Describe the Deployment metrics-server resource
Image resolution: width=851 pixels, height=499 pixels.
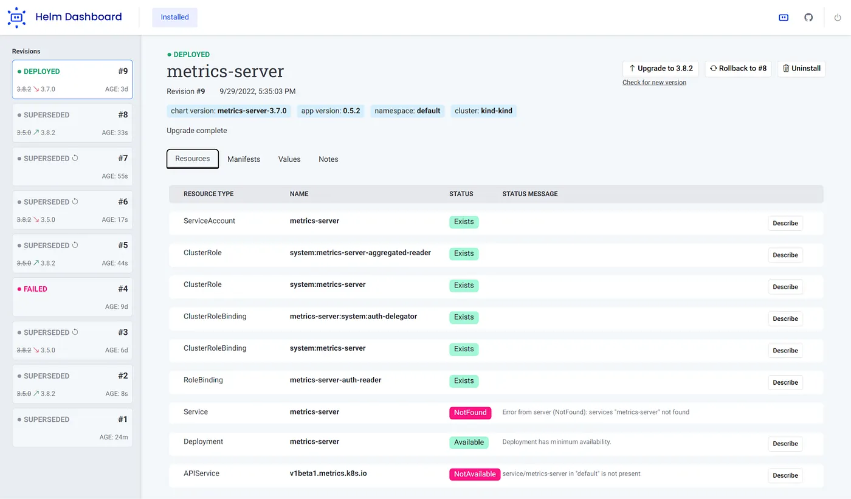(785, 444)
